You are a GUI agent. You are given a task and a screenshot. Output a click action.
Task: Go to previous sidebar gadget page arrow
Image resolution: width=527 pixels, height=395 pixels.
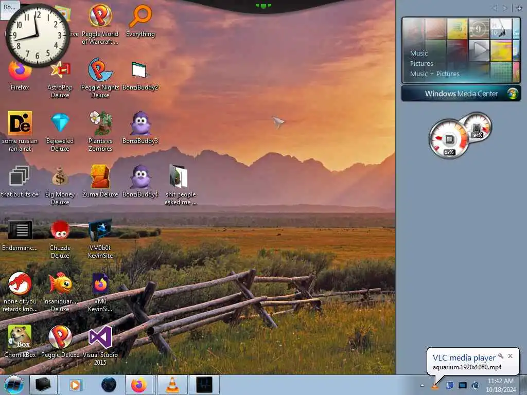point(494,8)
